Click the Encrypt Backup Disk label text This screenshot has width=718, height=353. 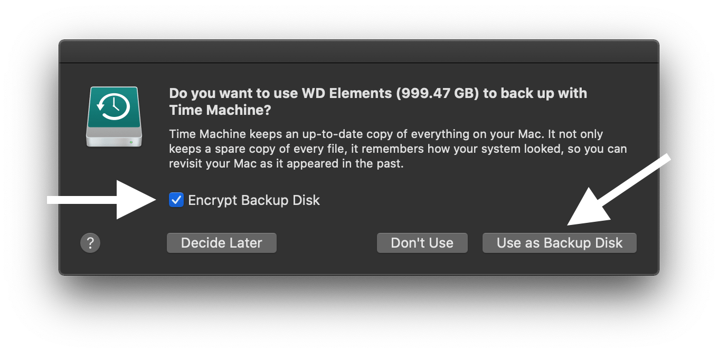[254, 200]
